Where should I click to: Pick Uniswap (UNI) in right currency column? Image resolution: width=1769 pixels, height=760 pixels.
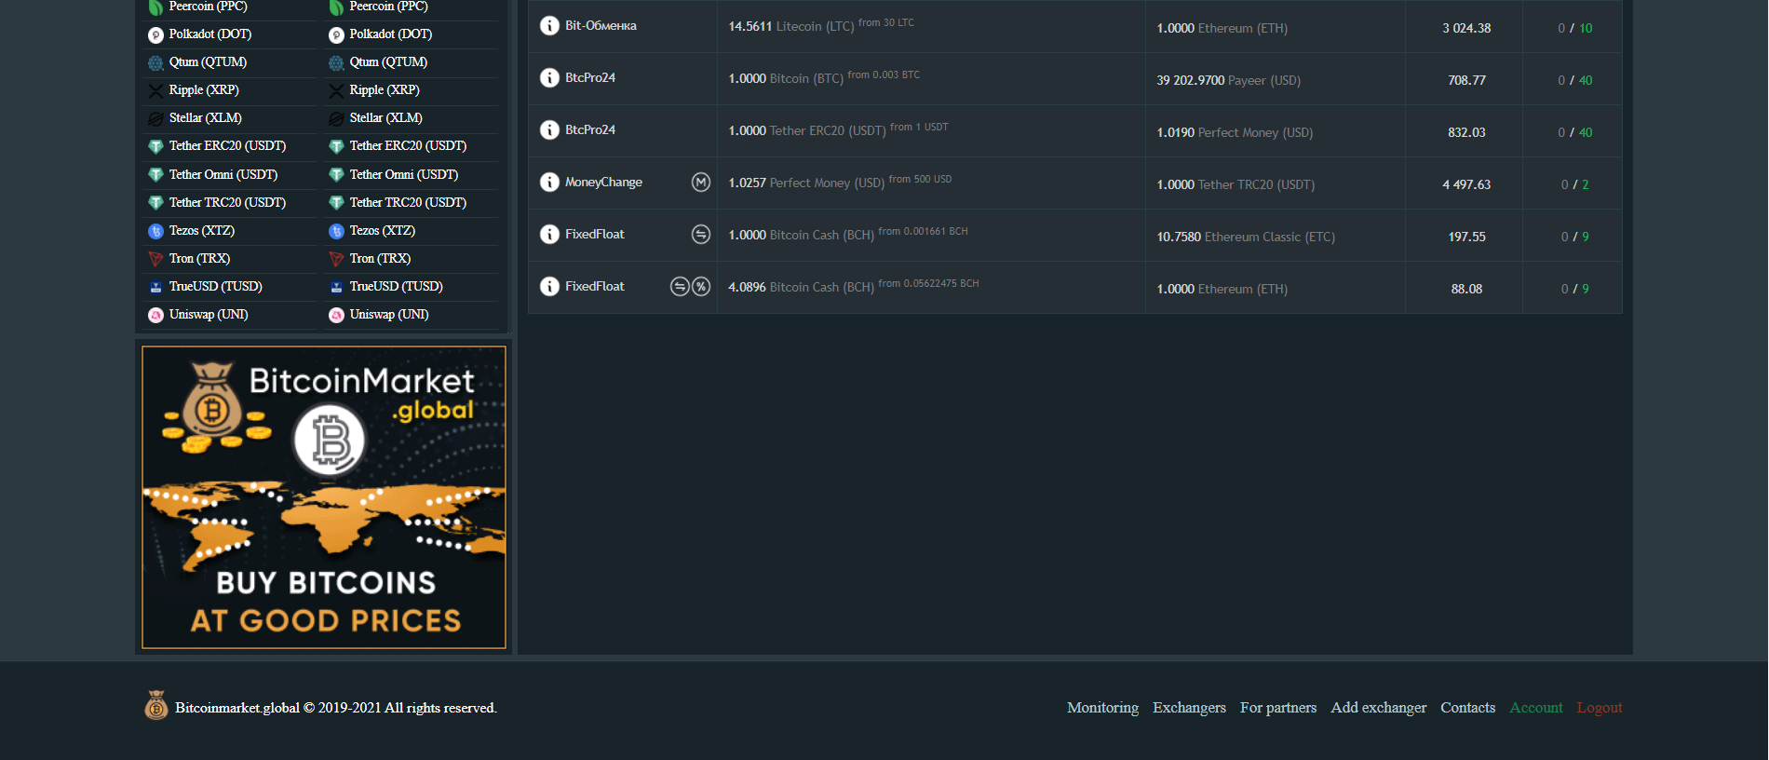(388, 315)
